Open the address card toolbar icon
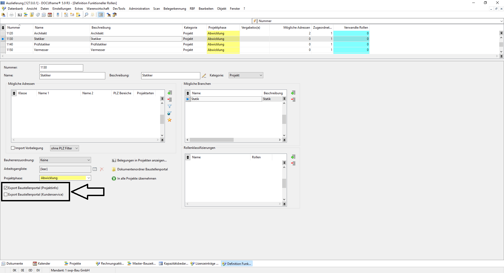This screenshot has width=504, height=273. coord(20,15)
